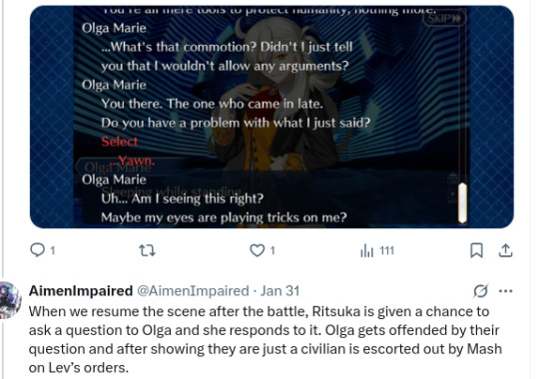
Task: Click the red Select label in the dialogue
Action: click(x=120, y=142)
